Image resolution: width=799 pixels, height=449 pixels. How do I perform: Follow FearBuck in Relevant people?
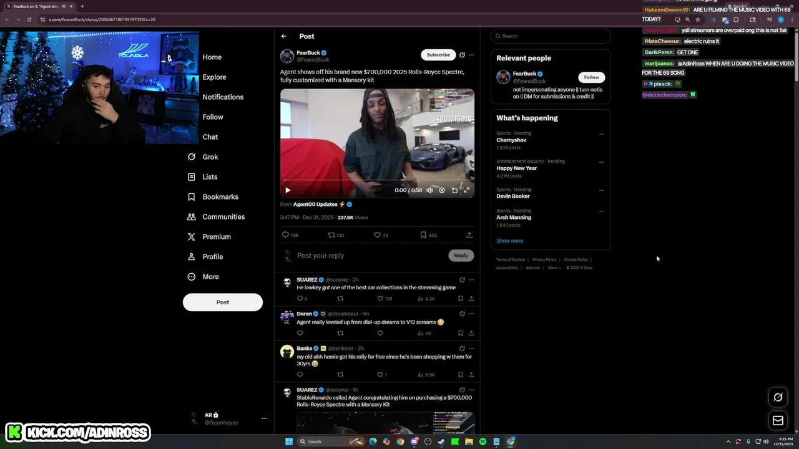pyautogui.click(x=591, y=77)
